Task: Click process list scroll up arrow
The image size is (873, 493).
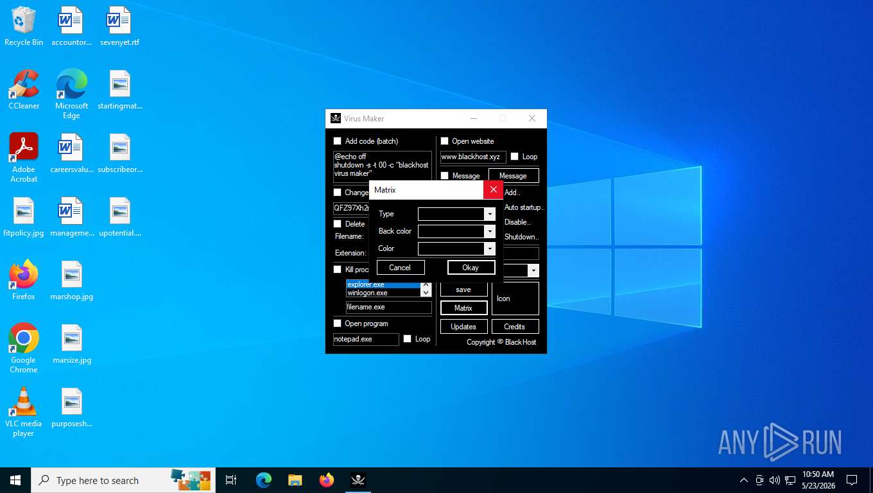Action: [x=426, y=284]
